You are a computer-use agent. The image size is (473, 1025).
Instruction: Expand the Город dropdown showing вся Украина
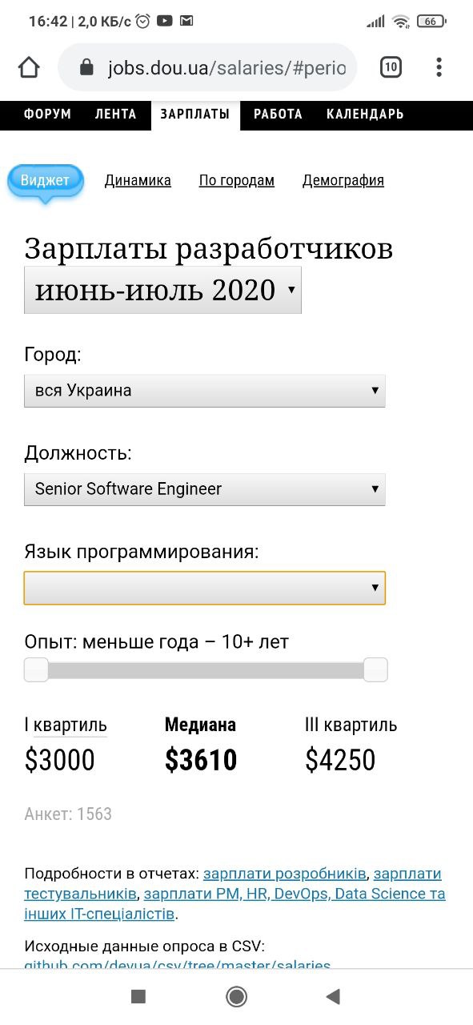(205, 391)
